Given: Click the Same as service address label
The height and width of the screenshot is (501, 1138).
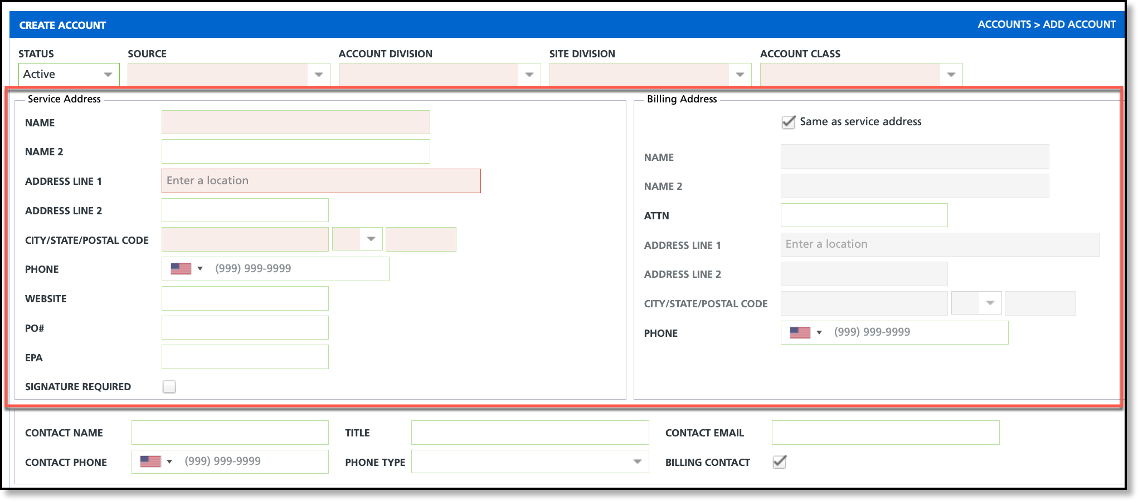Looking at the screenshot, I should (x=860, y=122).
